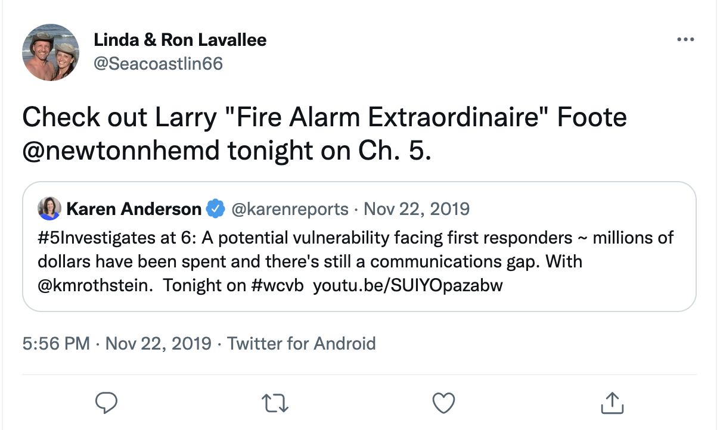
Task: Click the blue verified badge
Action: pos(215,209)
